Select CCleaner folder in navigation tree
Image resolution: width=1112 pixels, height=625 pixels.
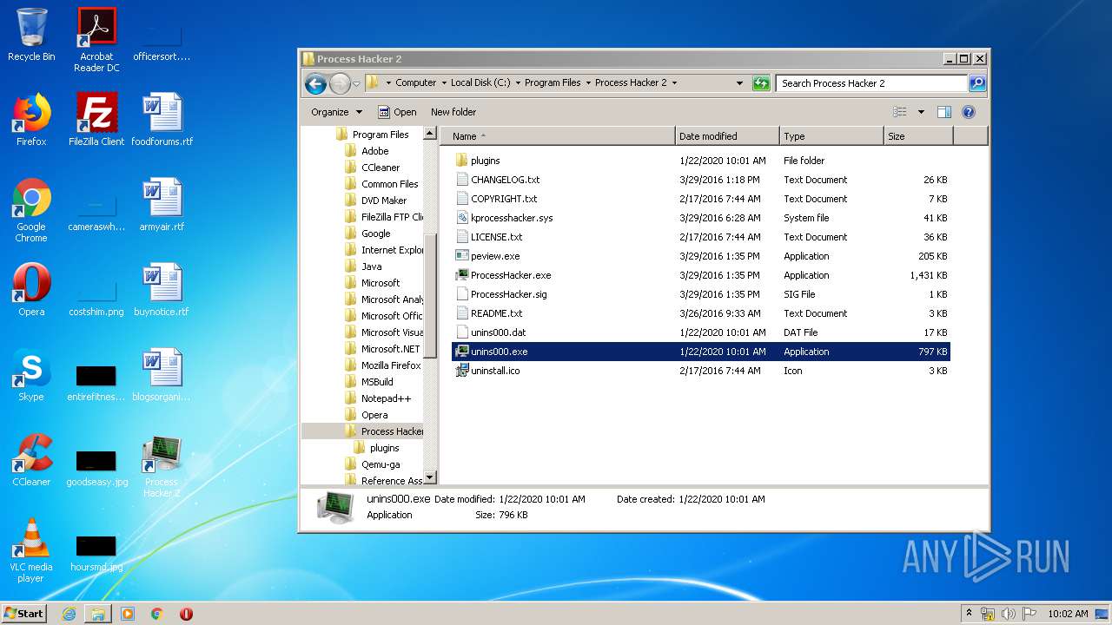tap(381, 168)
